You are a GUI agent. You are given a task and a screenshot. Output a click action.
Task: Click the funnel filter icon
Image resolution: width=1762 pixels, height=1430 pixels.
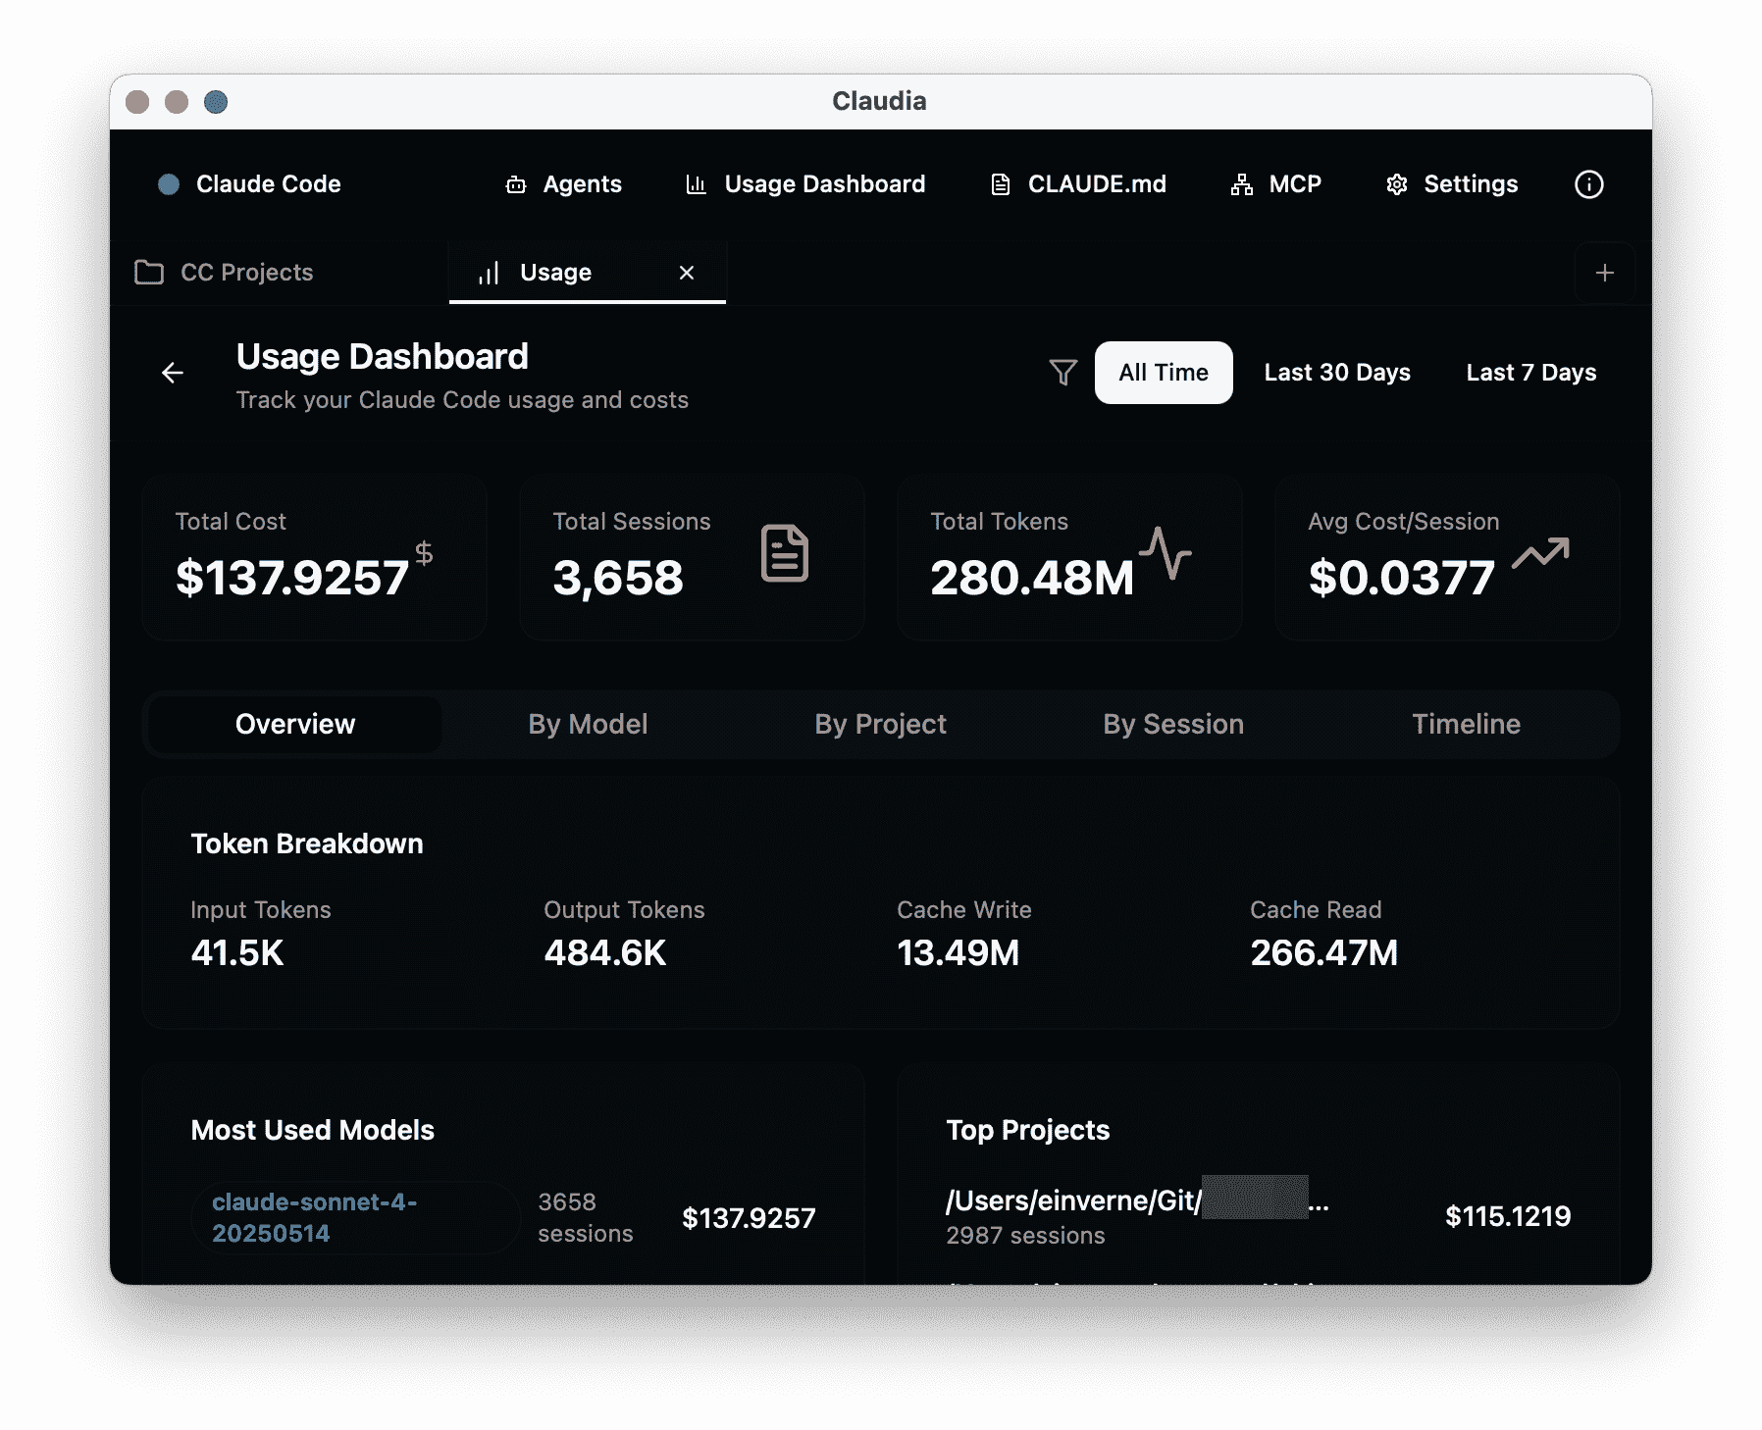coord(1062,373)
